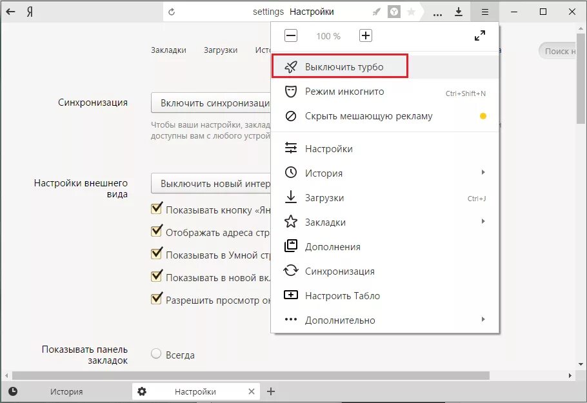Screen dimensions: 587x403
Task: Click the plus-tile icon beside Настроить Табло
Action: coord(291,295)
